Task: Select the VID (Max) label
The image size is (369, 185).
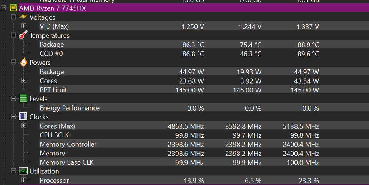Action: [54, 26]
